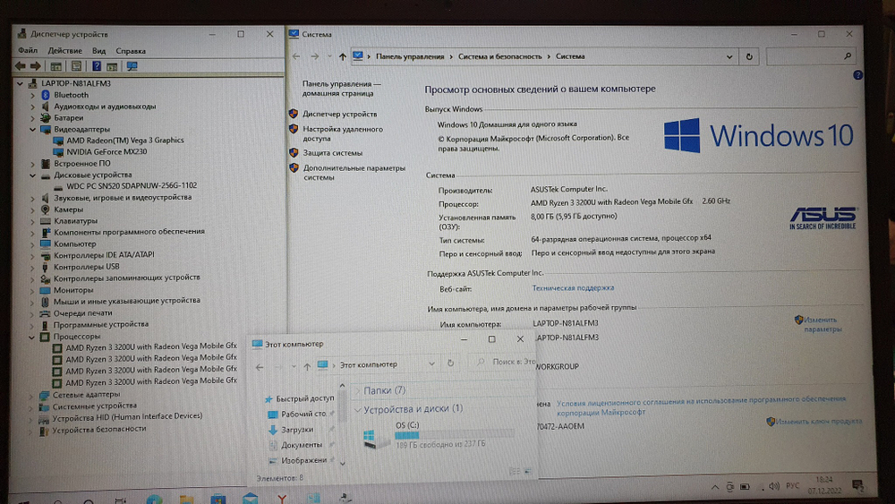Select Загрузки in quick access
The image size is (895, 504).
297,429
